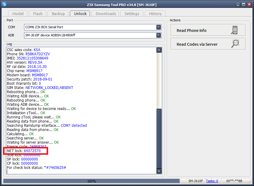The width and height of the screenshot is (254, 186).
Task: Minimize the Z3X Samsung Tool window
Action: click(x=238, y=5)
